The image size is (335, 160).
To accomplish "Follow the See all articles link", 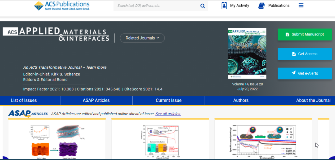I will [x=168, y=114].
